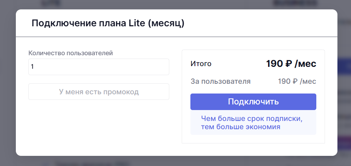
Task: Click "(месяц)" in the dialog header
Action: (166, 23)
